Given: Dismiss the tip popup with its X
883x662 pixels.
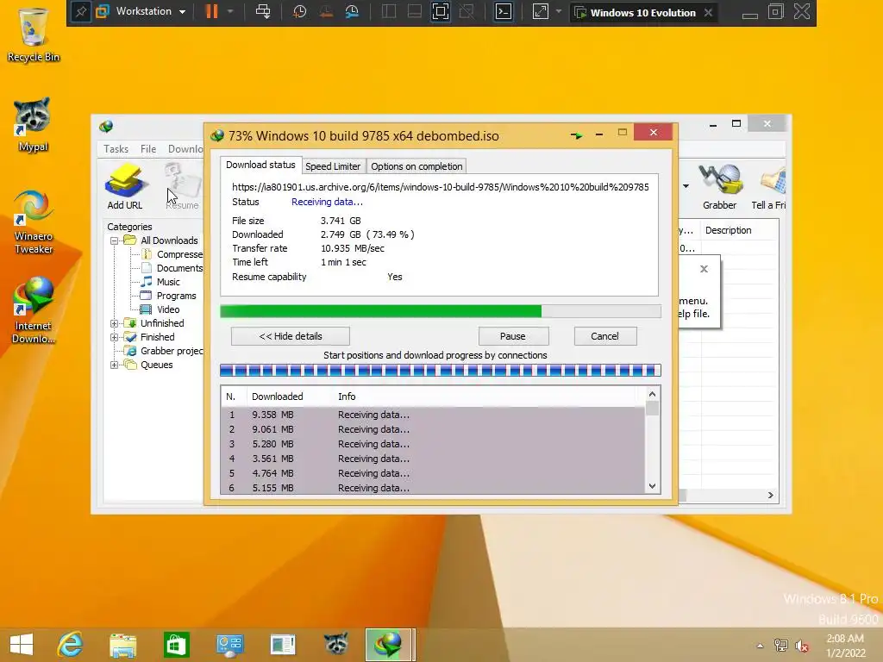Looking at the screenshot, I should pos(704,269).
